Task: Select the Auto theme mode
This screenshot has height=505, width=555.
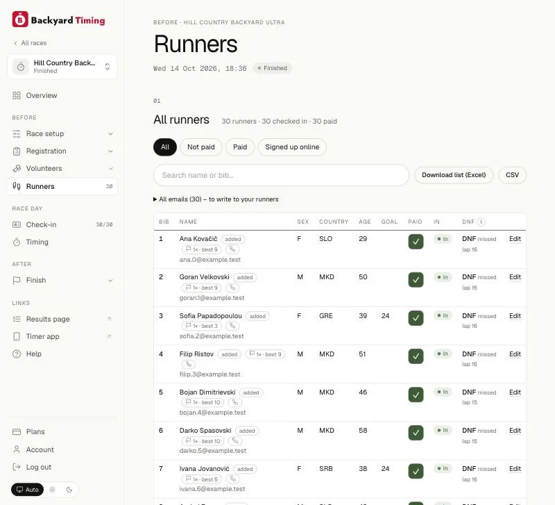Action: (27, 490)
